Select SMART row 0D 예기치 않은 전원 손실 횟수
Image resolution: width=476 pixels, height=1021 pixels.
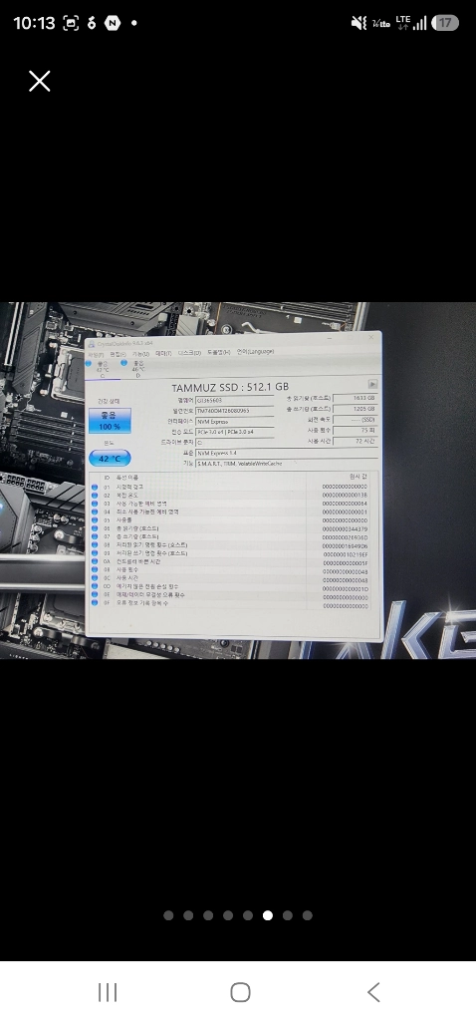[230, 586]
